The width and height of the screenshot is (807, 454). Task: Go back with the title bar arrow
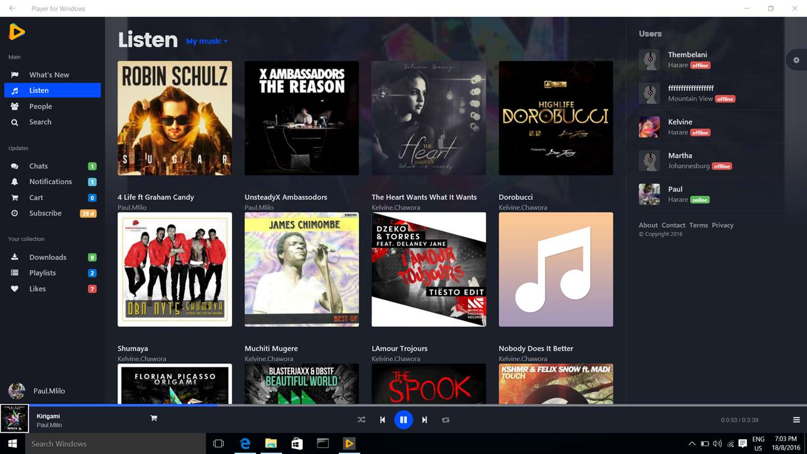pos(12,8)
